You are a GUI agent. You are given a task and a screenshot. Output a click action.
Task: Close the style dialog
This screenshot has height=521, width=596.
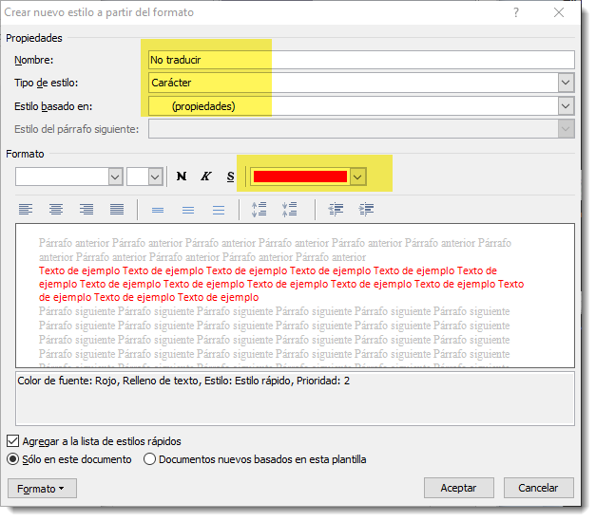click(x=559, y=12)
